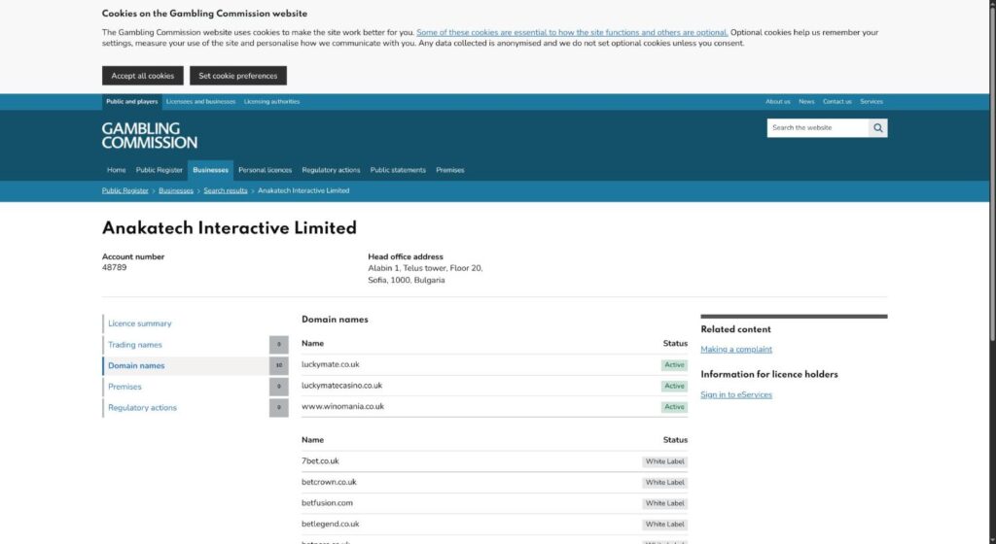Go back to Search results breadcrumb

point(226,190)
